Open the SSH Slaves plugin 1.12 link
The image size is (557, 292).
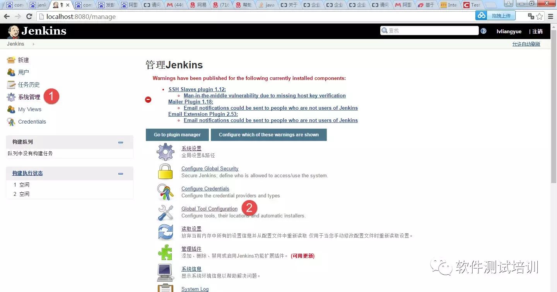(x=197, y=89)
